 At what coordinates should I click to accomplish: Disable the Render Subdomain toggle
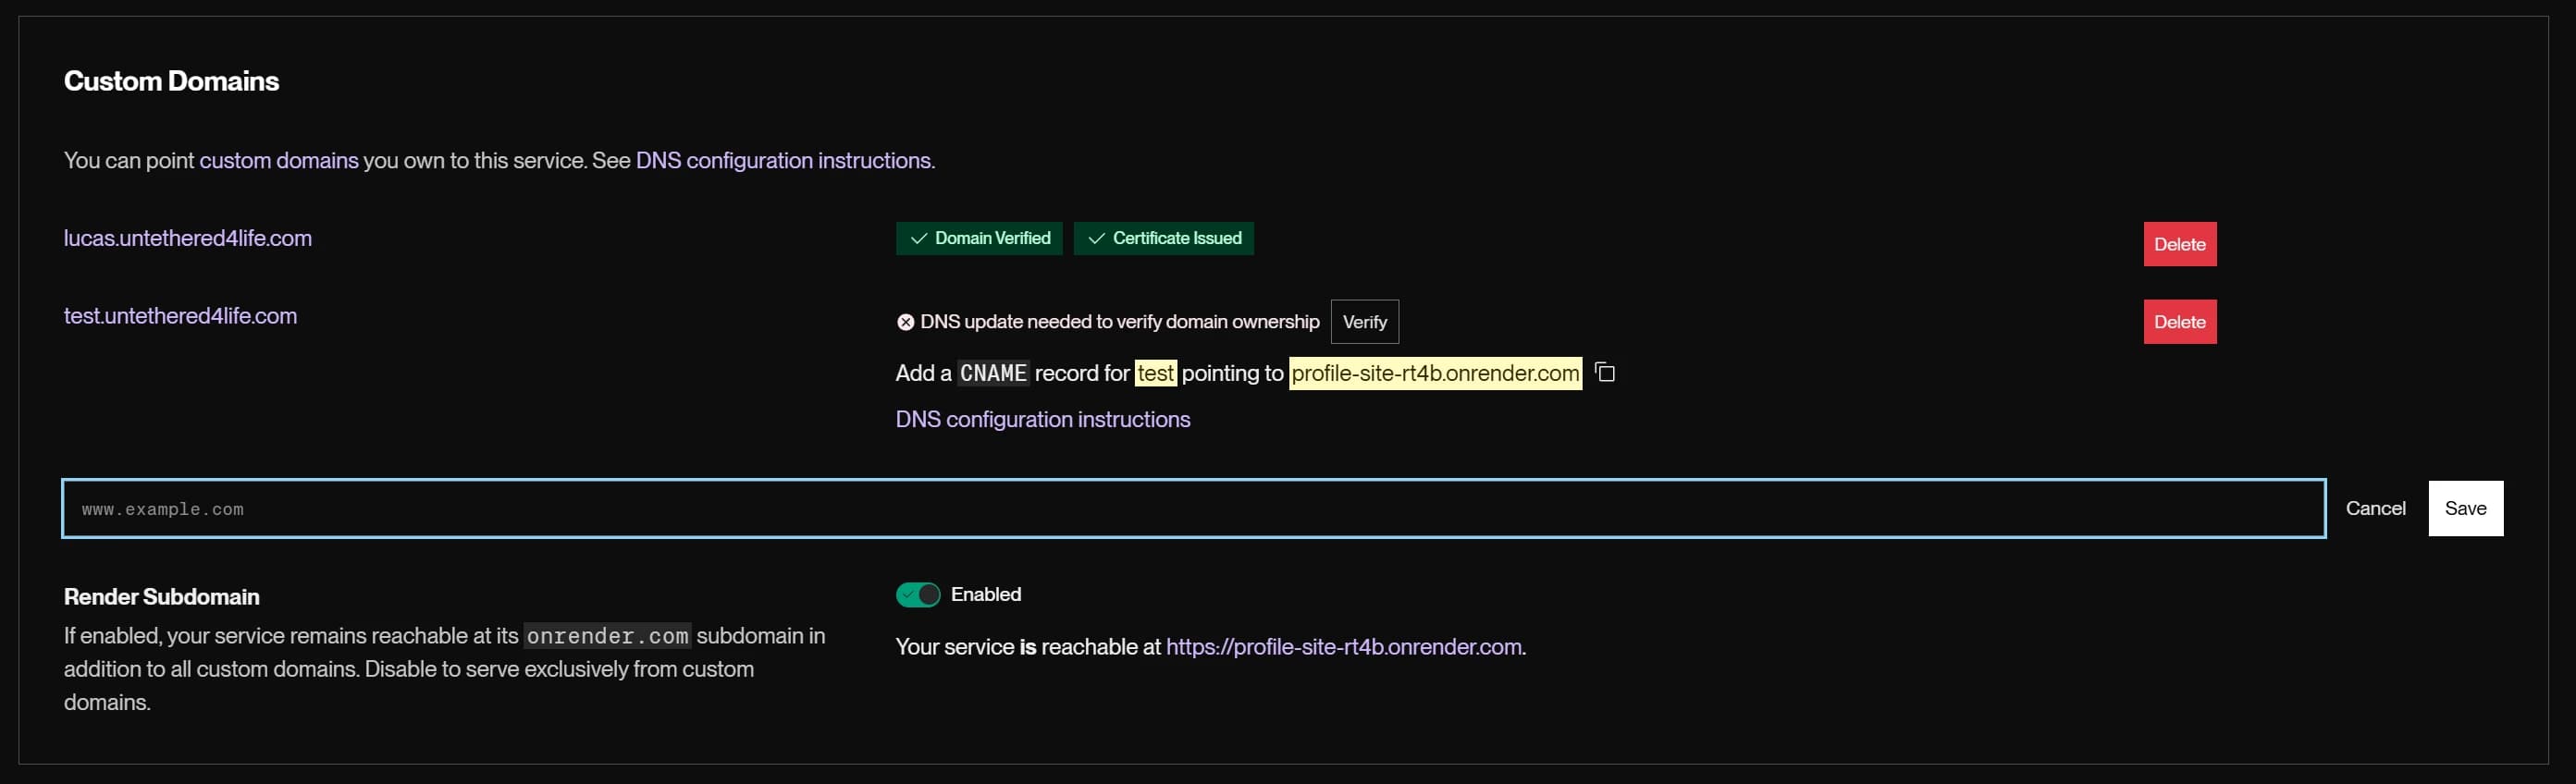[917, 595]
